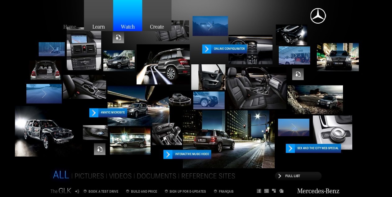Open the download icon above the bicycle night photo

100,149
